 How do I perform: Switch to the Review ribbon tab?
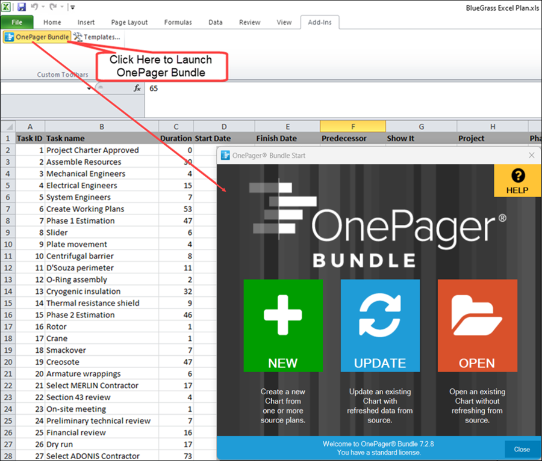pyautogui.click(x=249, y=22)
